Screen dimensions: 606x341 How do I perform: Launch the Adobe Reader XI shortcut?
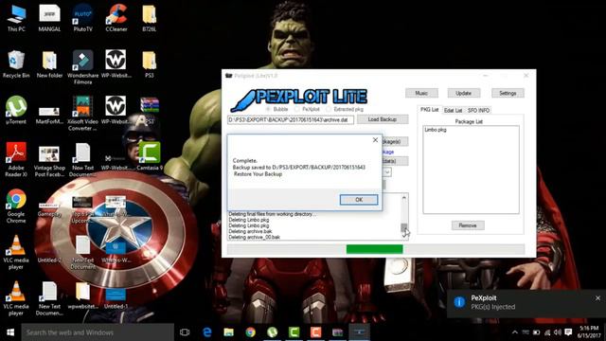(16, 159)
